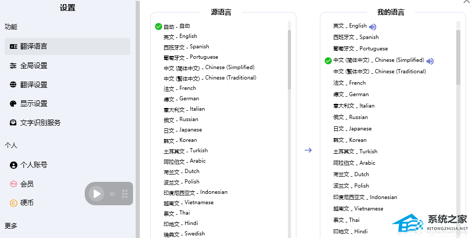Open 显示设置 display settings
This screenshot has height=238, width=476.
(34, 103)
